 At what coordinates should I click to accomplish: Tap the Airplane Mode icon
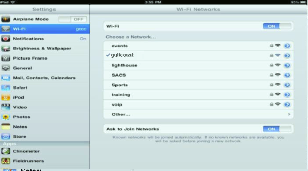tap(5, 19)
